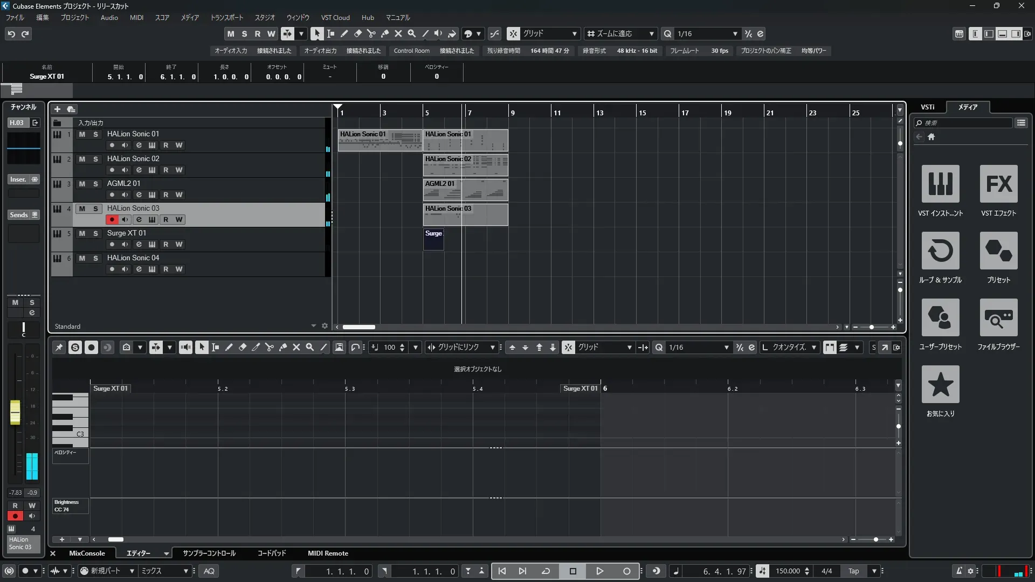The height and width of the screenshot is (582, 1035).
Task: Add a new track with the plus icon
Action: (58, 109)
